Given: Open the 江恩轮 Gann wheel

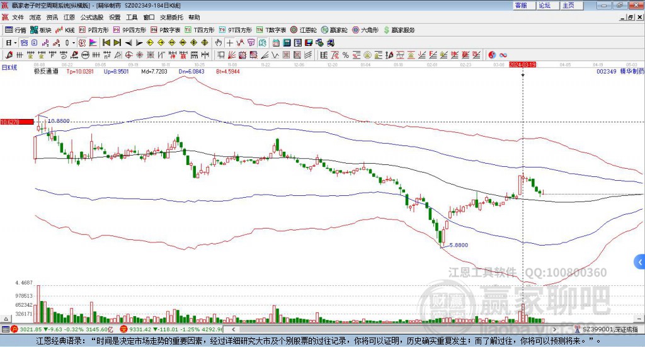Looking at the screenshot, I should 304,30.
